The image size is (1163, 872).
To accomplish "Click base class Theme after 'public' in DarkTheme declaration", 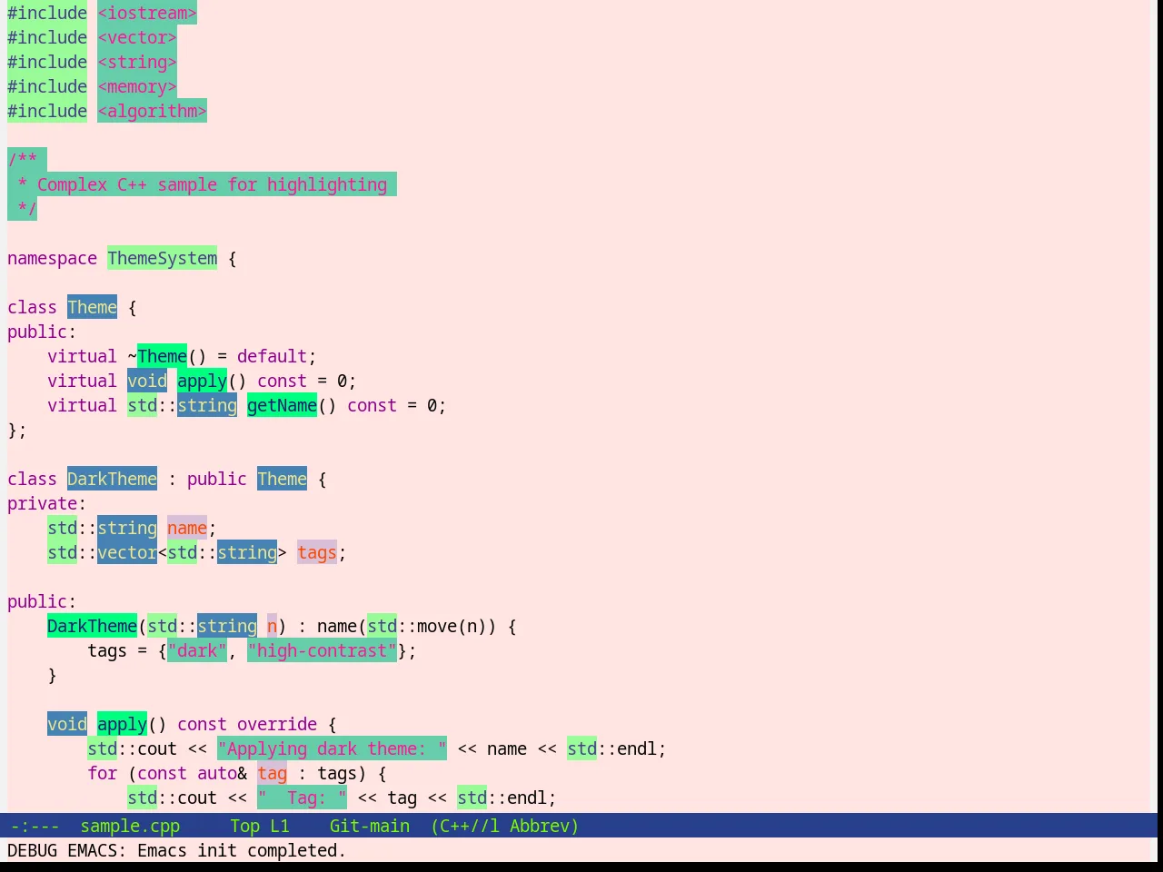I will click(x=282, y=479).
